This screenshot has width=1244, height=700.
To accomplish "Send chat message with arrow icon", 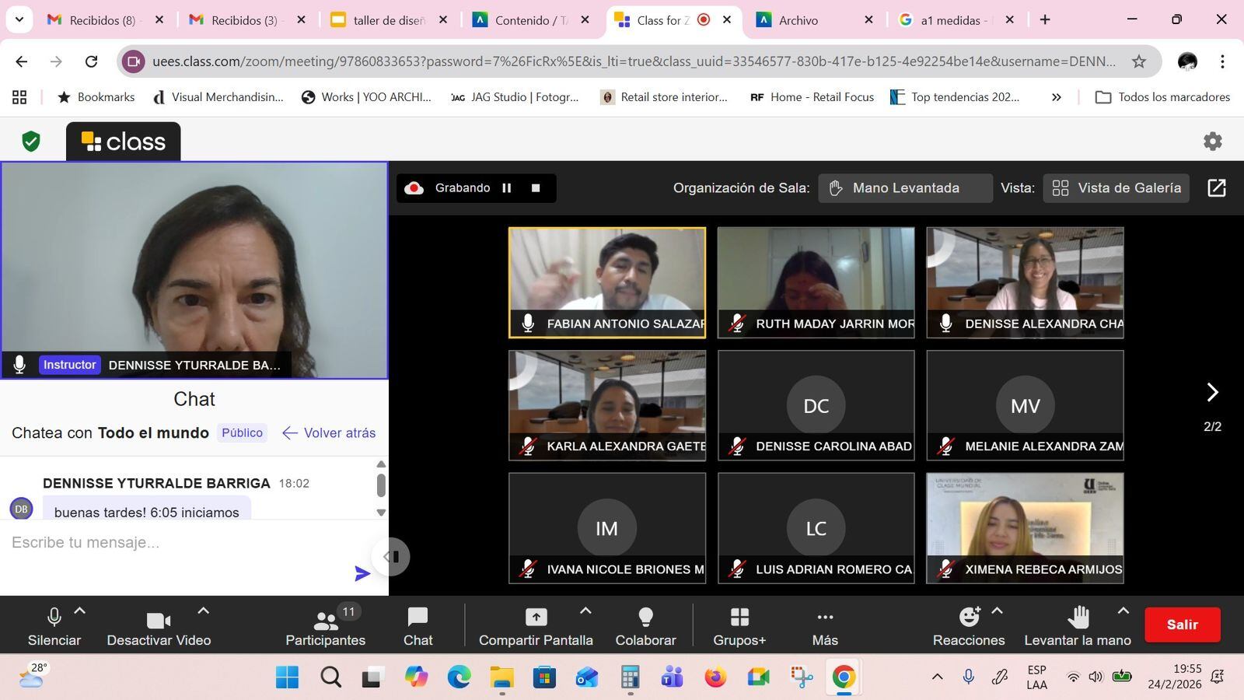I will (x=362, y=574).
